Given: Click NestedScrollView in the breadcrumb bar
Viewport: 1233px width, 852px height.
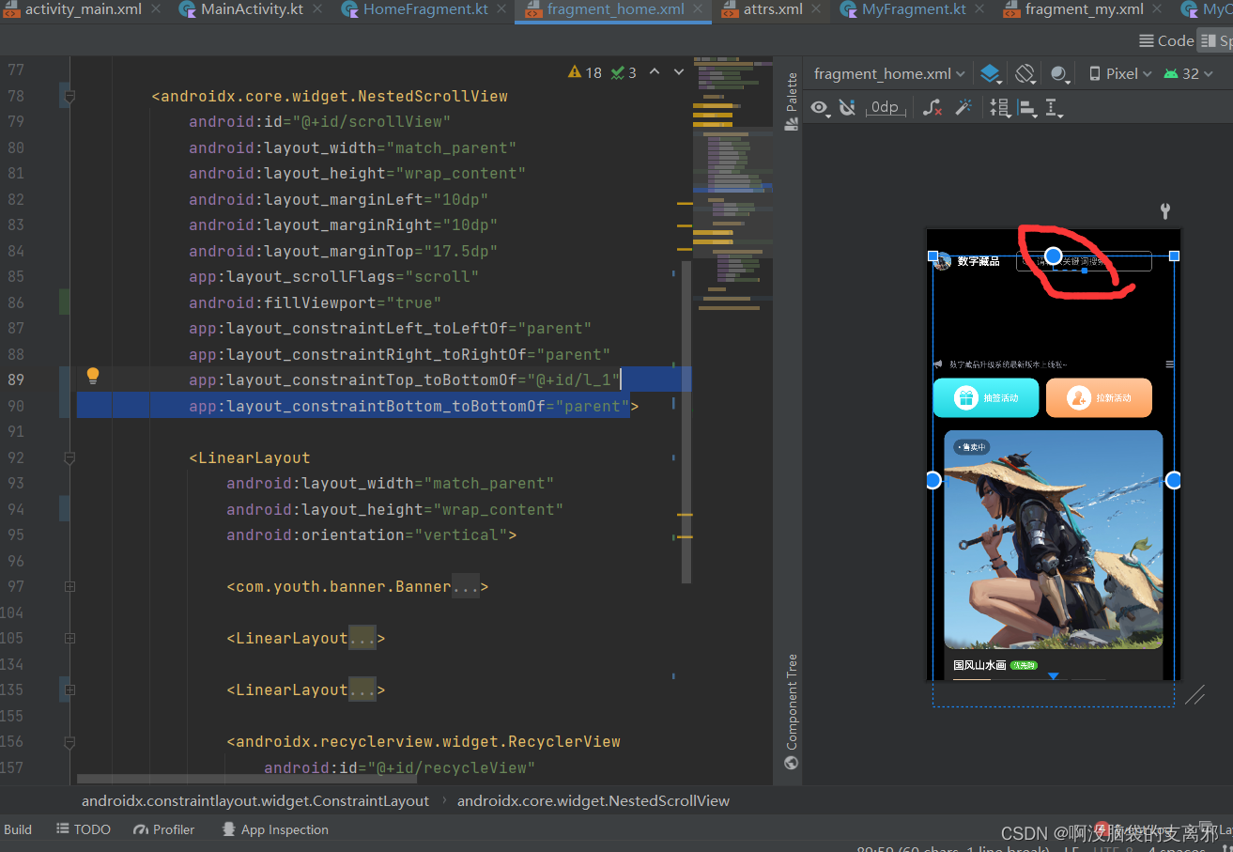Looking at the screenshot, I should tap(593, 800).
